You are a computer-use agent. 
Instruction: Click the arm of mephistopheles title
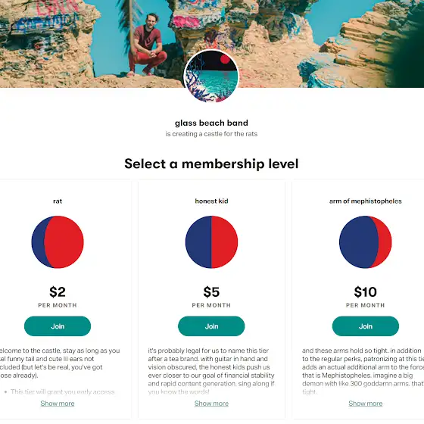pos(365,201)
